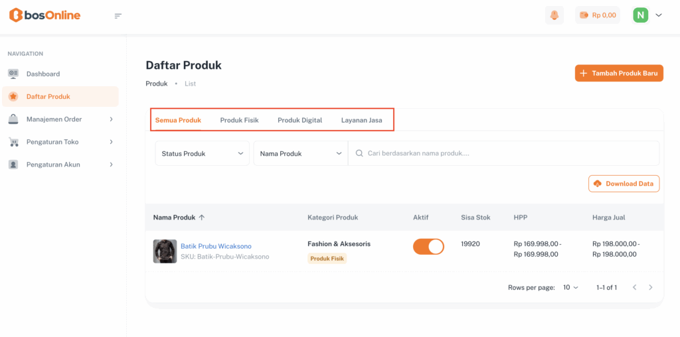Click the bosOnline logo
The width and height of the screenshot is (680, 337).
coord(44,15)
